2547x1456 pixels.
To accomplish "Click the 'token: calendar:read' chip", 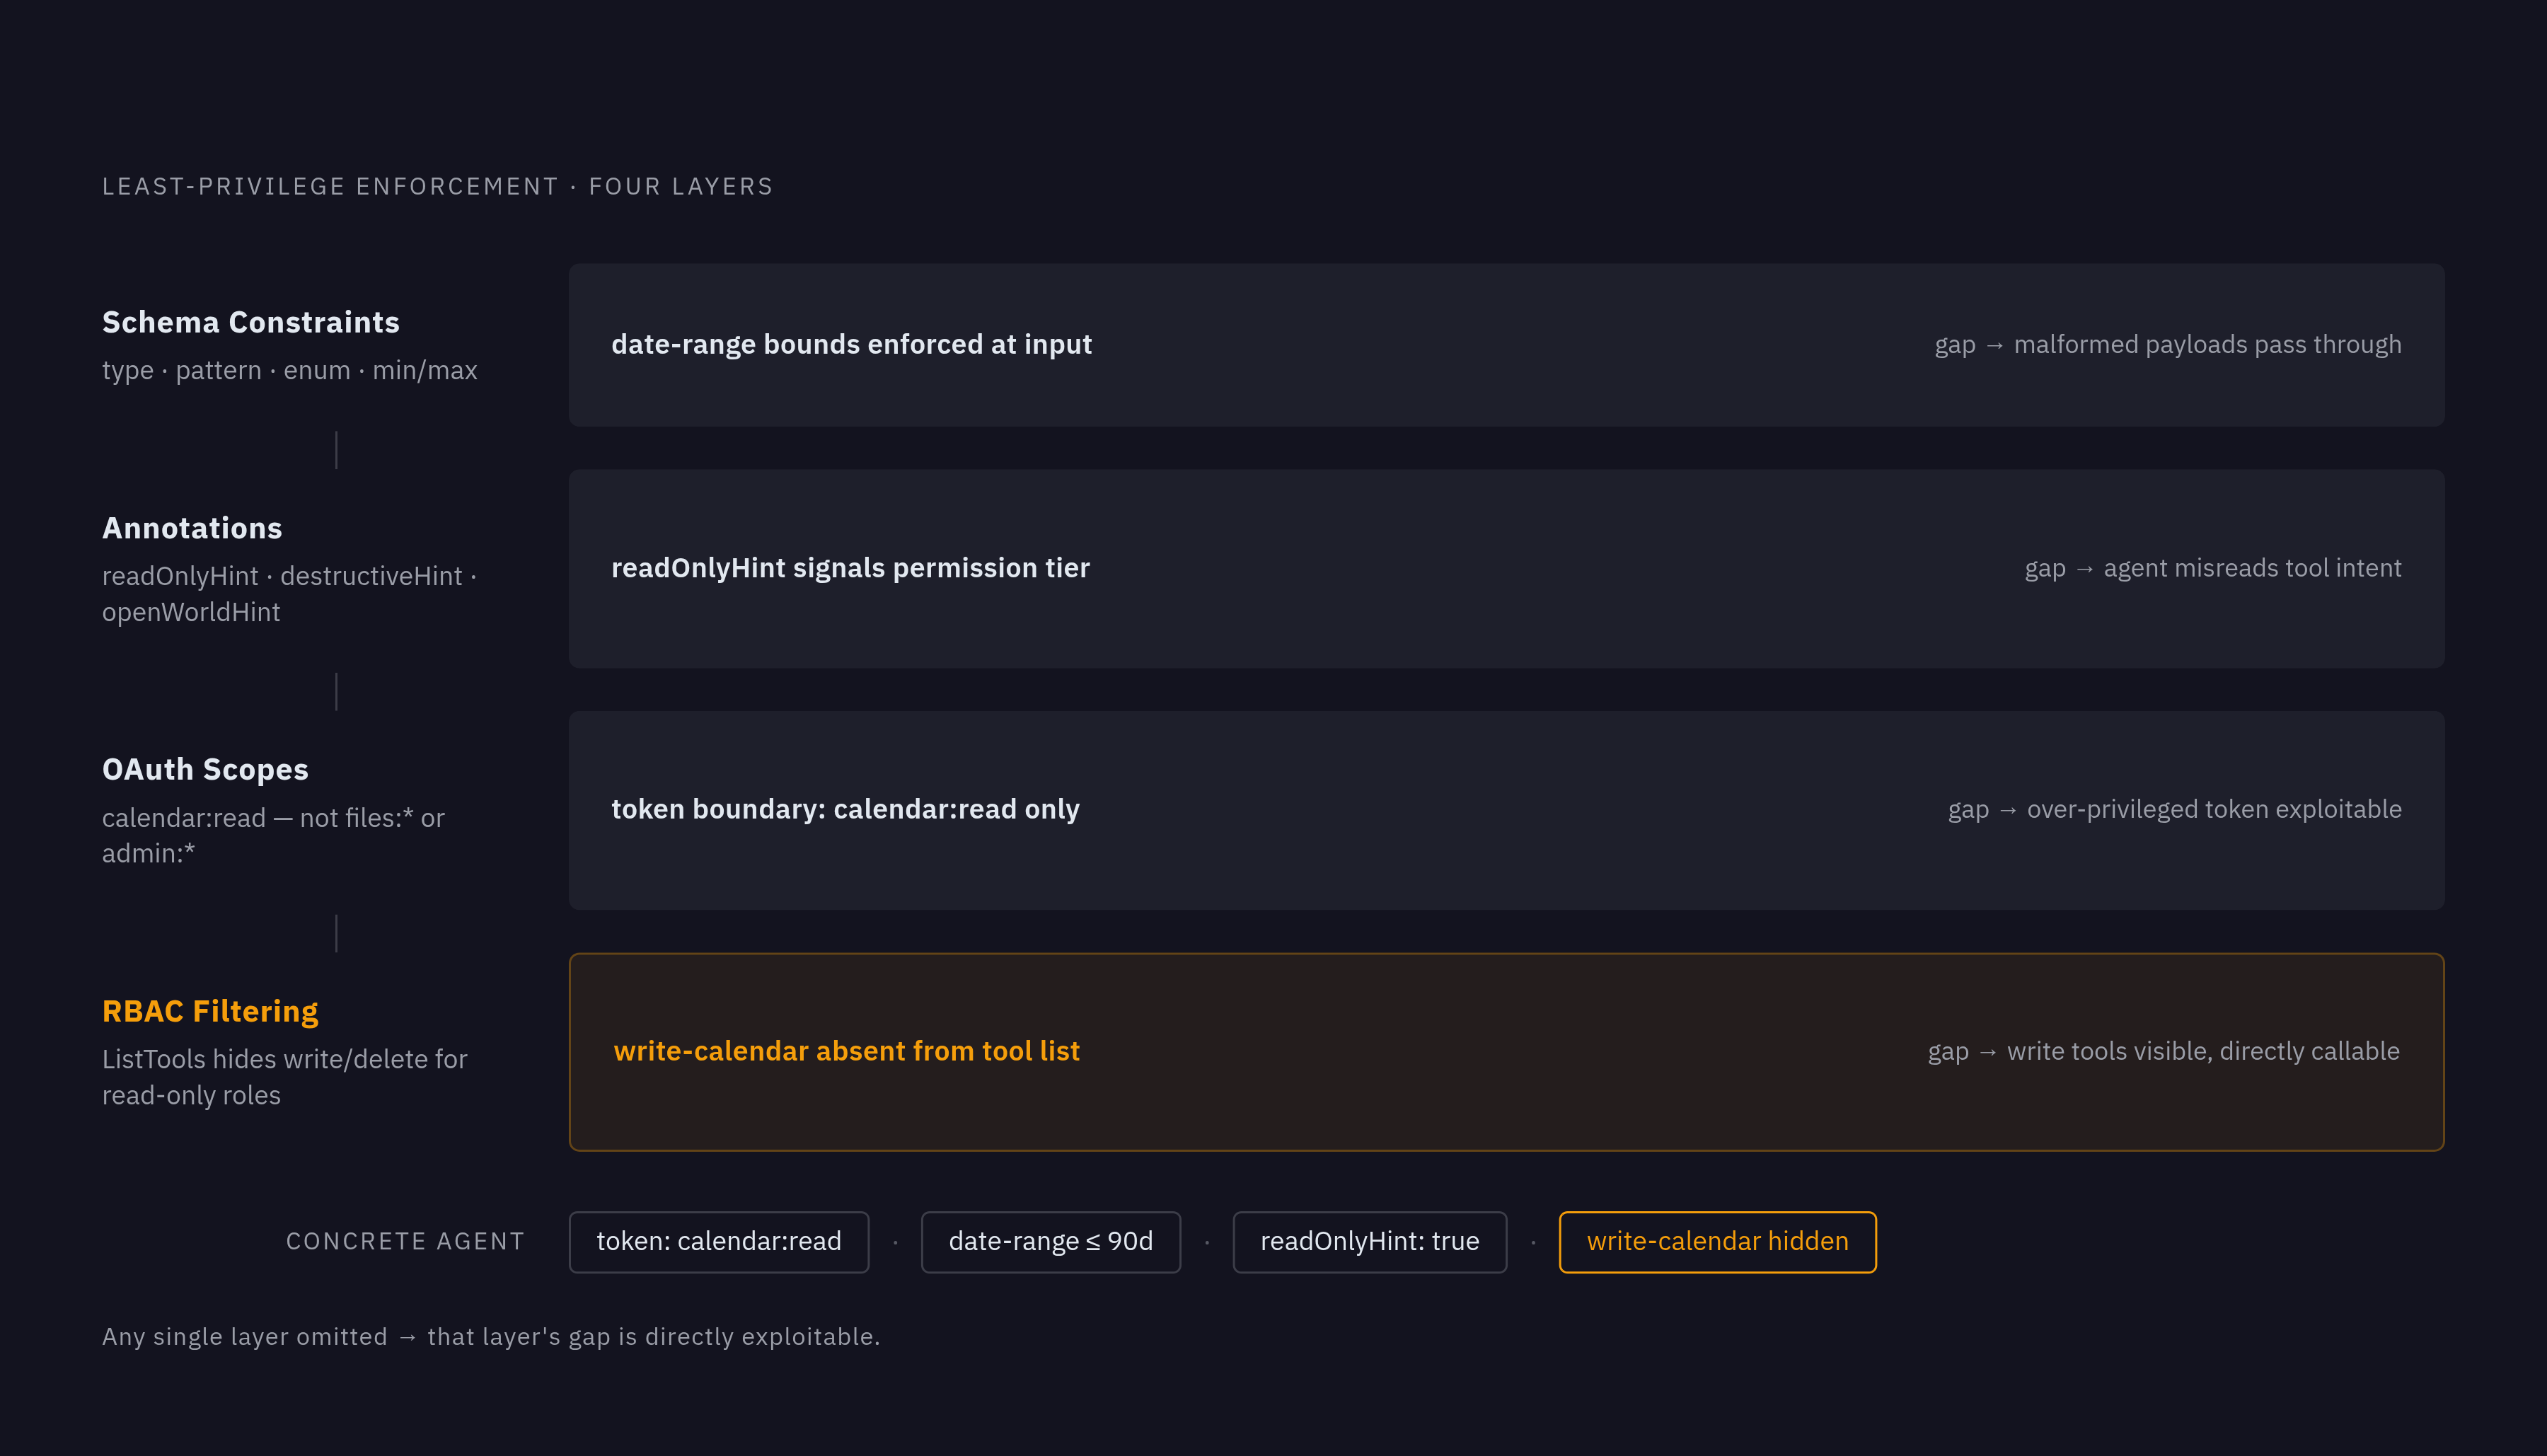I will (x=718, y=1241).
